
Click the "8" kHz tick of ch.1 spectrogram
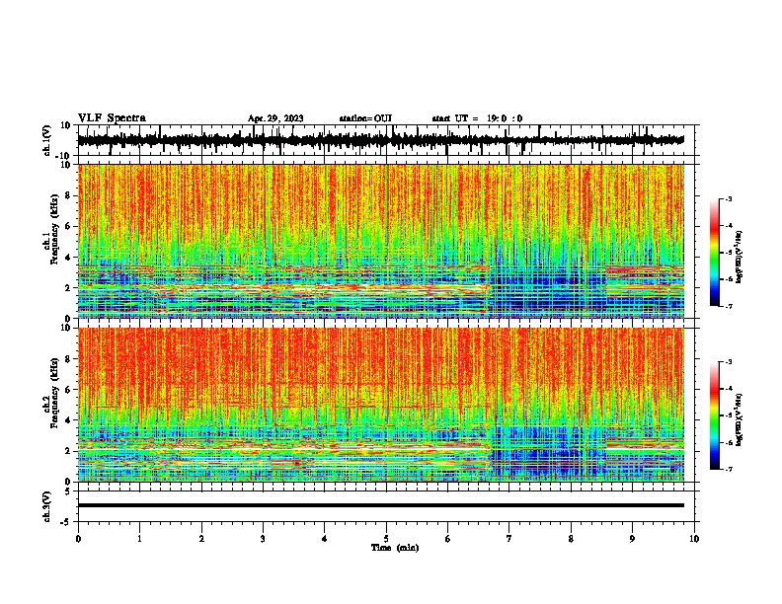pyautogui.click(x=68, y=195)
